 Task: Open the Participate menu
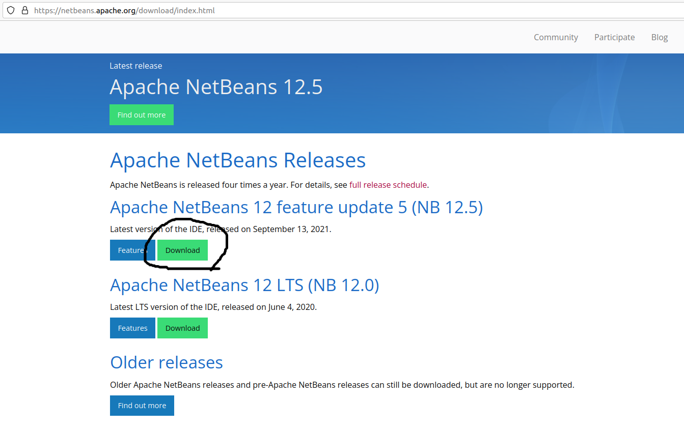(x=614, y=37)
